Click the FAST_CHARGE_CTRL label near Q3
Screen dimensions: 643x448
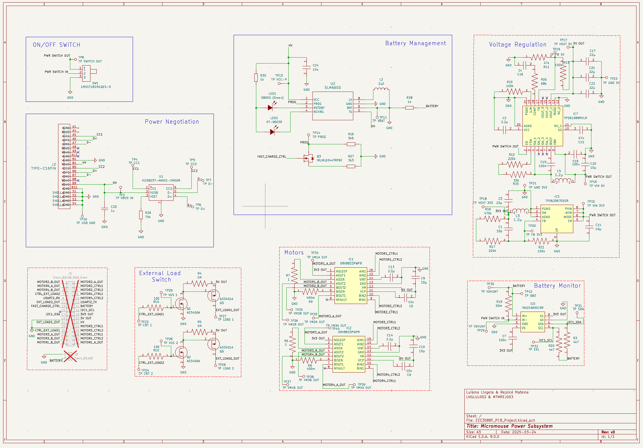272,157
